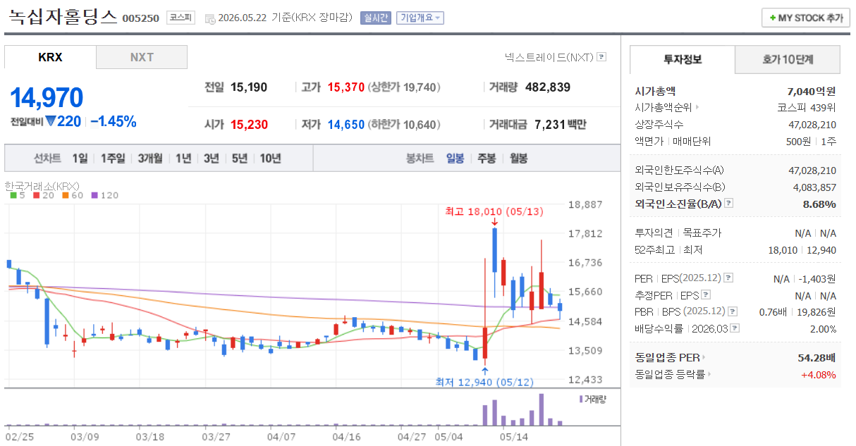This screenshot has width=856, height=446.
Task: Click the 전일 value 15,190
Action: tap(249, 87)
